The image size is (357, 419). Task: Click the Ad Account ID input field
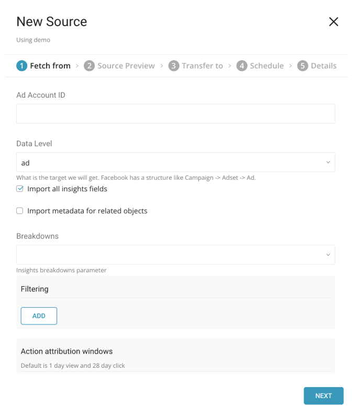pyautogui.click(x=175, y=114)
